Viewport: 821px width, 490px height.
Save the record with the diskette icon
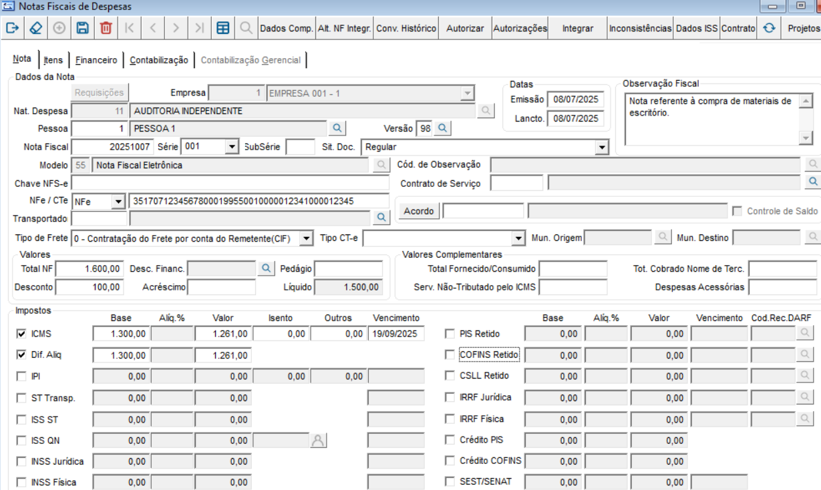pos(82,28)
